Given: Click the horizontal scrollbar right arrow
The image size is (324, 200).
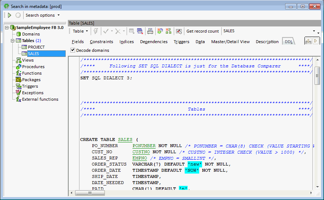Looking at the screenshot, I should (x=311, y=193).
